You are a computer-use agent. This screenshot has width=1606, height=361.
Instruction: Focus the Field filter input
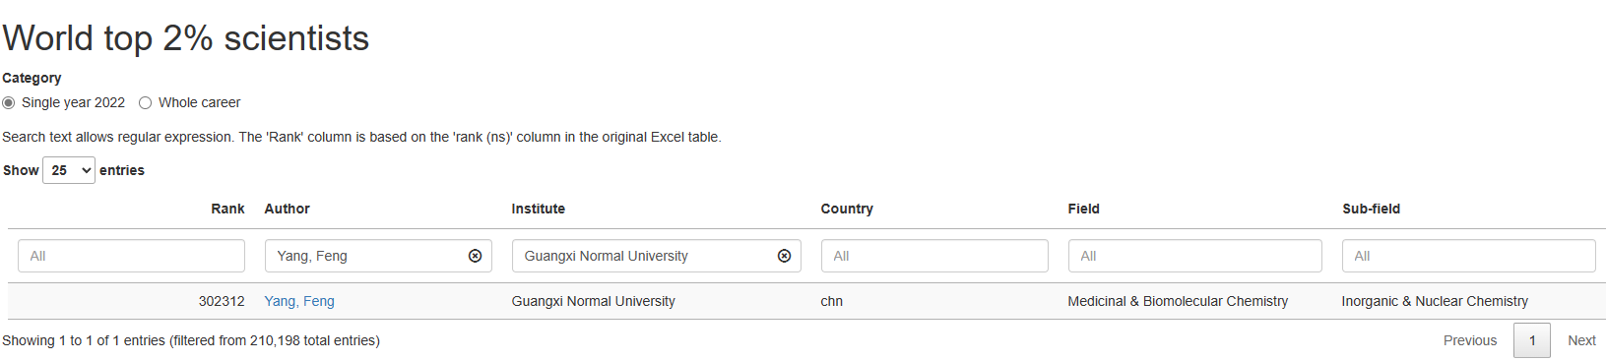[x=1194, y=256]
